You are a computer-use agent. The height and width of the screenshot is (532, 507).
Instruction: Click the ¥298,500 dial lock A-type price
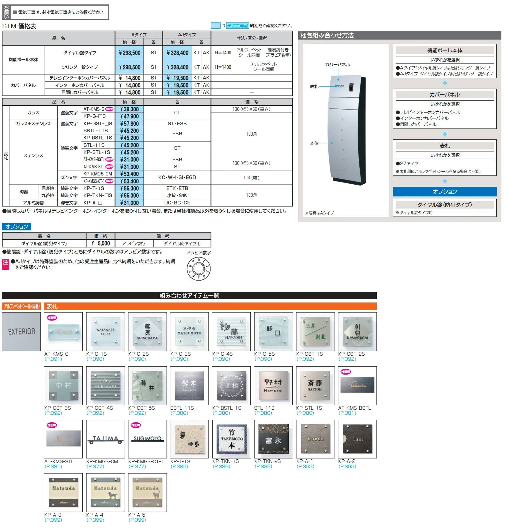130,53
